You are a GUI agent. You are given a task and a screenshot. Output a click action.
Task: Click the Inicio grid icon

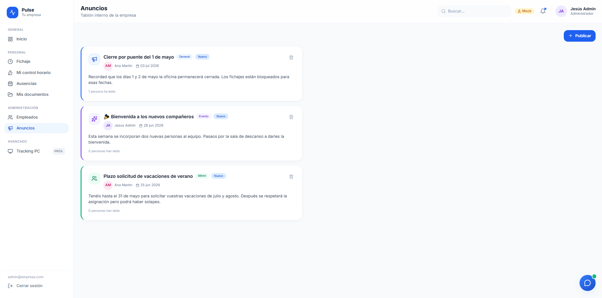coord(10,39)
